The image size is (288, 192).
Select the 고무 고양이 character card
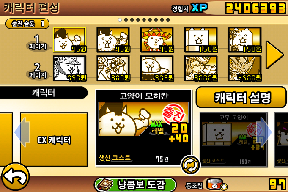(x=233, y=140)
